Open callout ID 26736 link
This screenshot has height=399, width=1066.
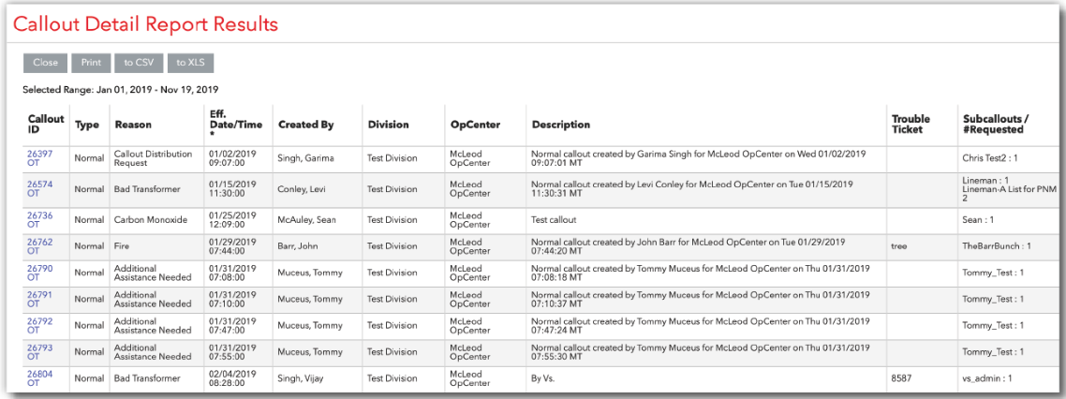tap(38, 214)
